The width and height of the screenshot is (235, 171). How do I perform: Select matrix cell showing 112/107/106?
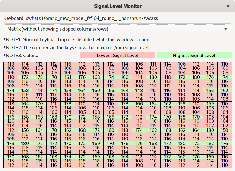[x=54, y=68]
